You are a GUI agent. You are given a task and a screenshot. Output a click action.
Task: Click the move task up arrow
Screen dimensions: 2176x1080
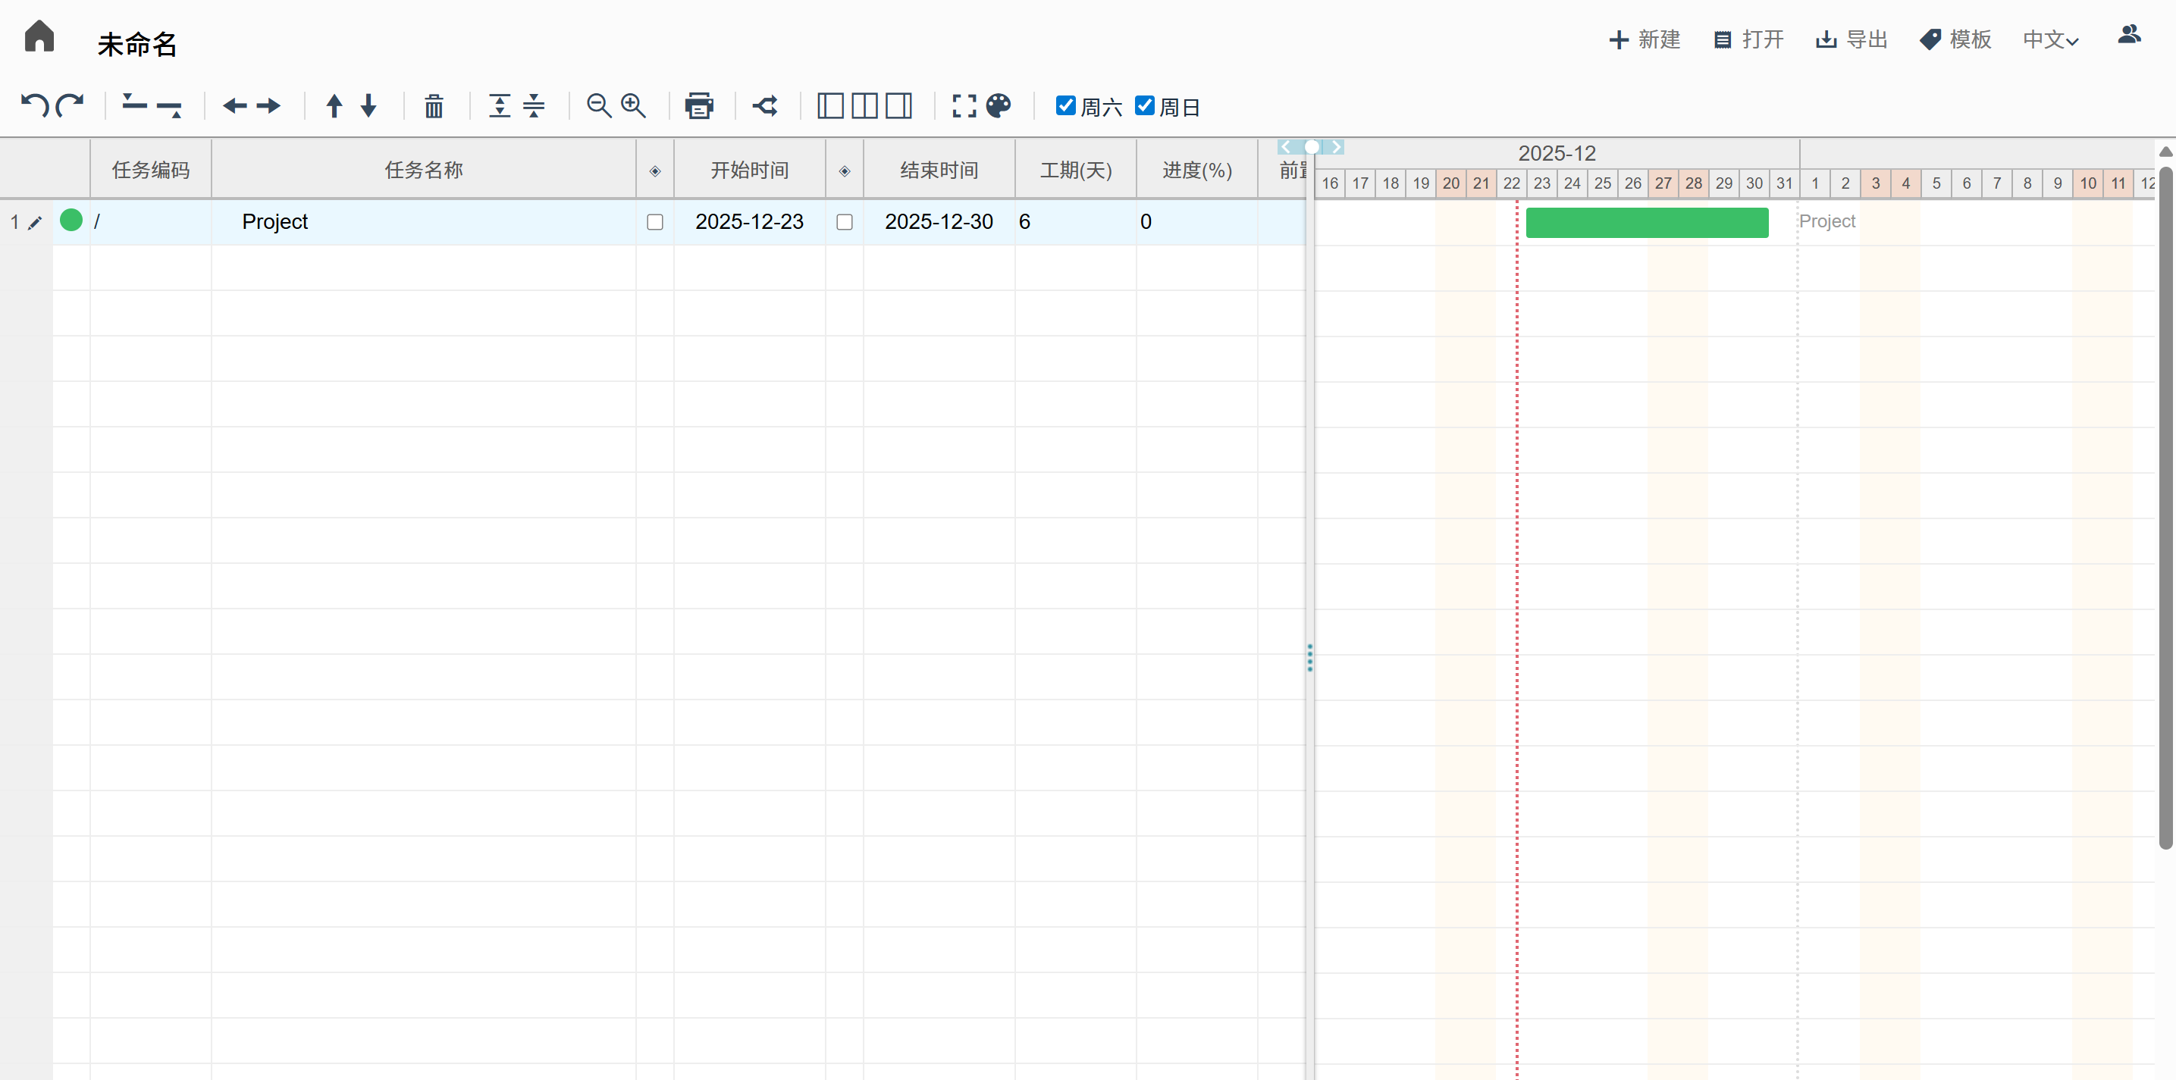[334, 105]
